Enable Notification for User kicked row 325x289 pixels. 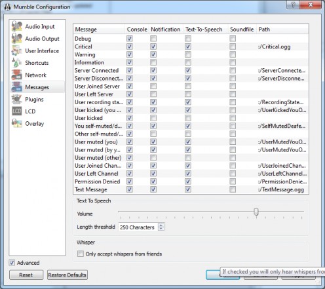(x=153, y=118)
